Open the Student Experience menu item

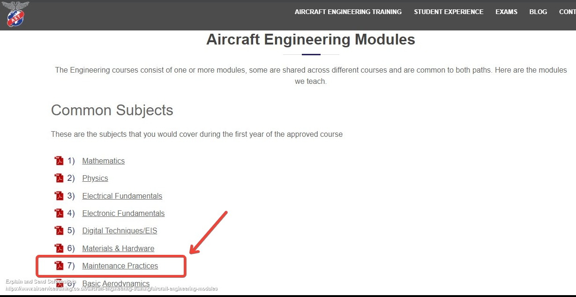(449, 12)
